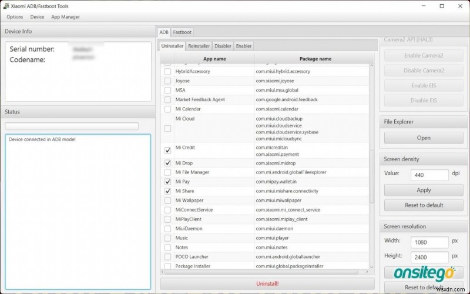Tick the MiuiDaemon checkbox
Image resolution: width=470 pixels, height=294 pixels.
[x=167, y=229]
